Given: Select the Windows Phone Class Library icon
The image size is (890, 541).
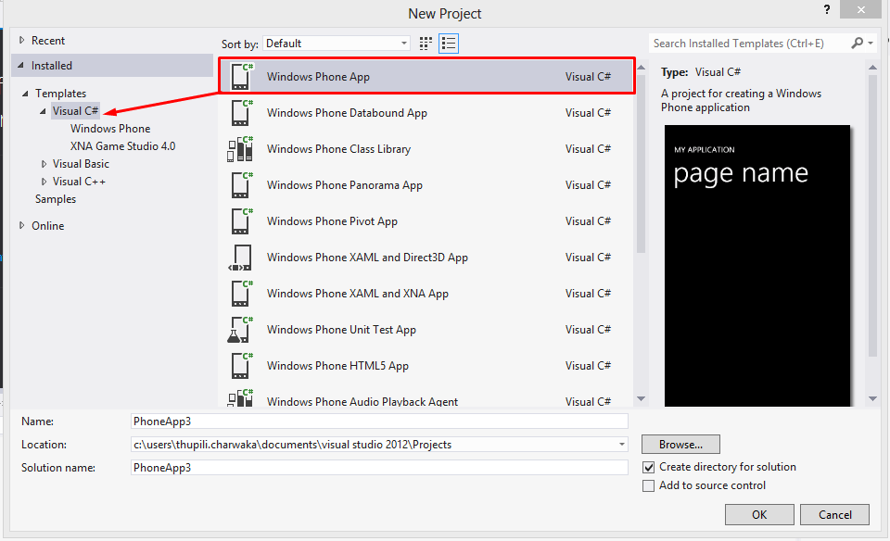Looking at the screenshot, I should 241,149.
